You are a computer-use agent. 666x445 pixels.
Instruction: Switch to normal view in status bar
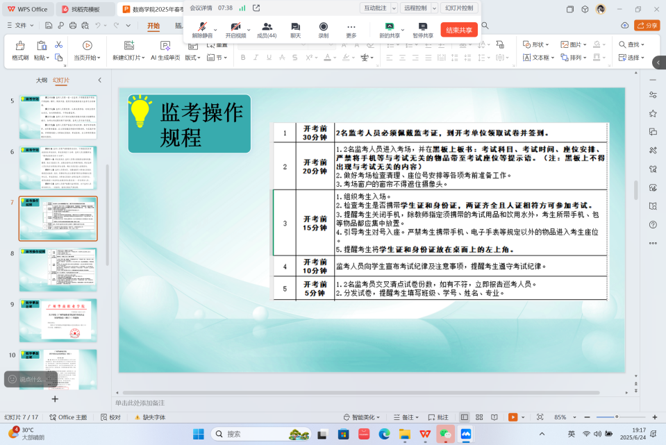(465, 417)
